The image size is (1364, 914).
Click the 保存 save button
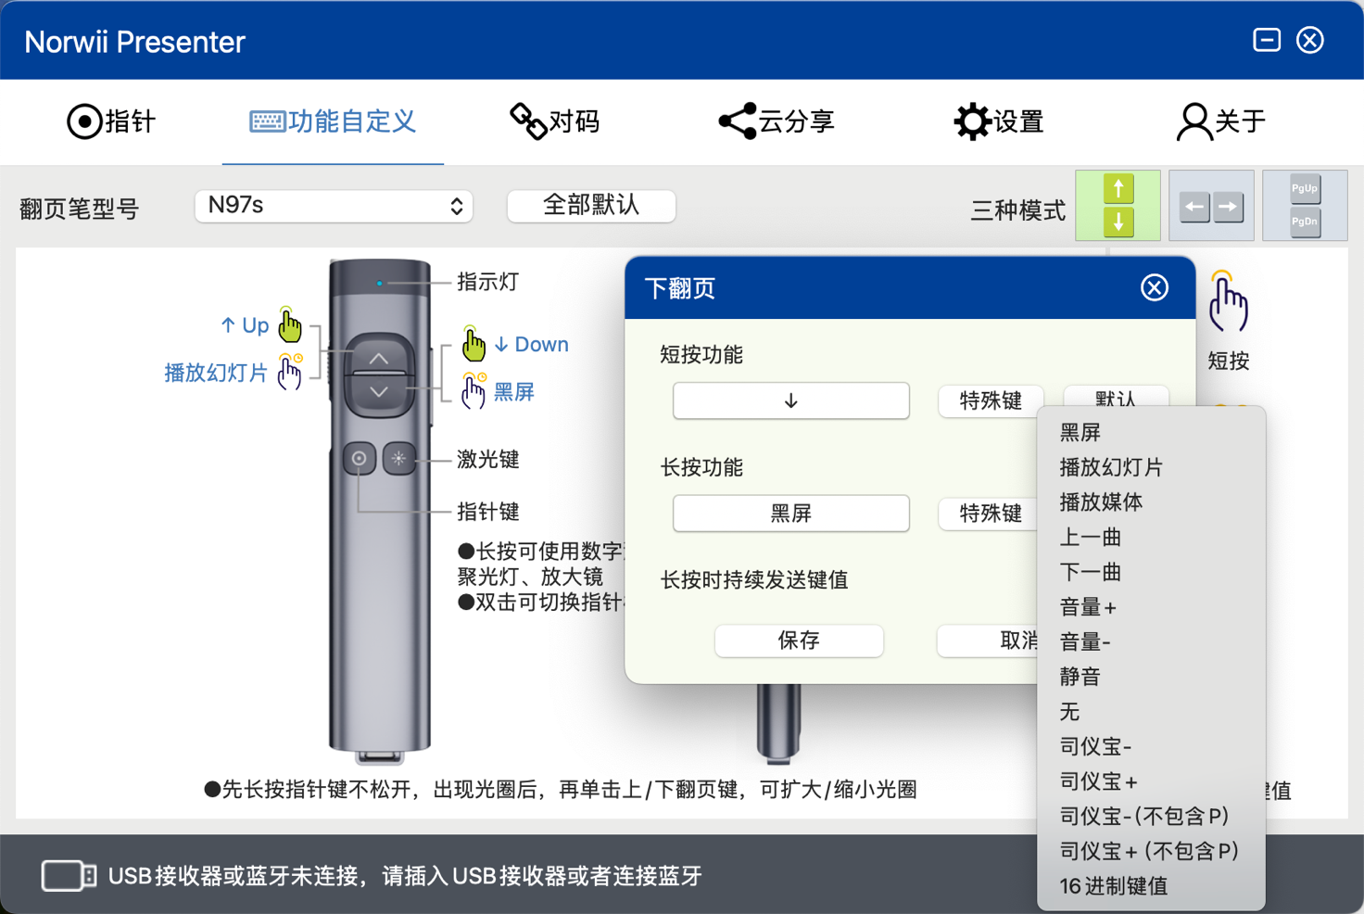(x=799, y=641)
